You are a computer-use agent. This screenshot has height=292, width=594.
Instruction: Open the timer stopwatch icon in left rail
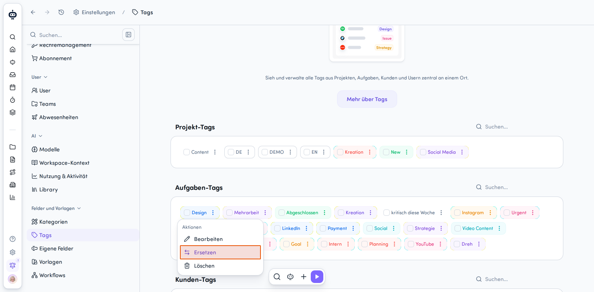(x=13, y=100)
